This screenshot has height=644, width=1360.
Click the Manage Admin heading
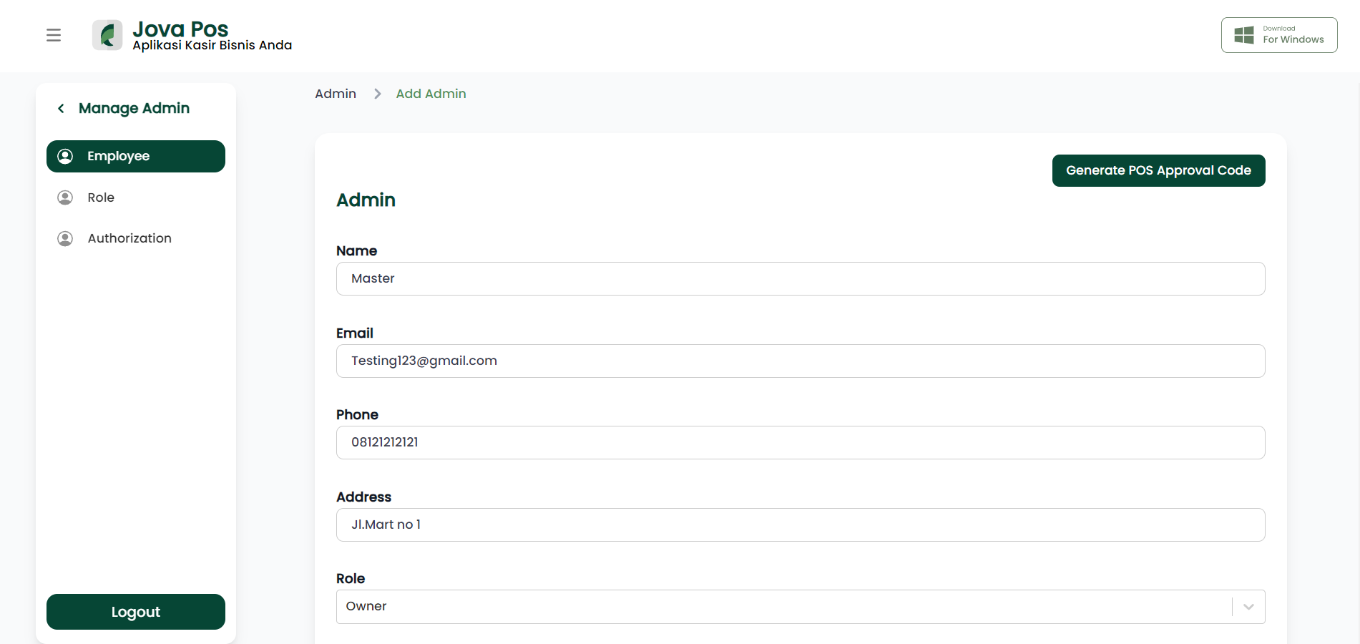[134, 109]
